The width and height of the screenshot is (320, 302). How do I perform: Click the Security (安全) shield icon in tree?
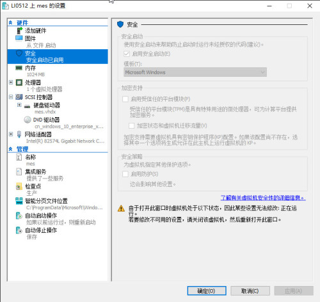click(19, 53)
